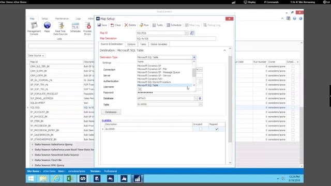Toggle Grouped checkbox for GL10000
331x186 pixels.
pos(201,129)
